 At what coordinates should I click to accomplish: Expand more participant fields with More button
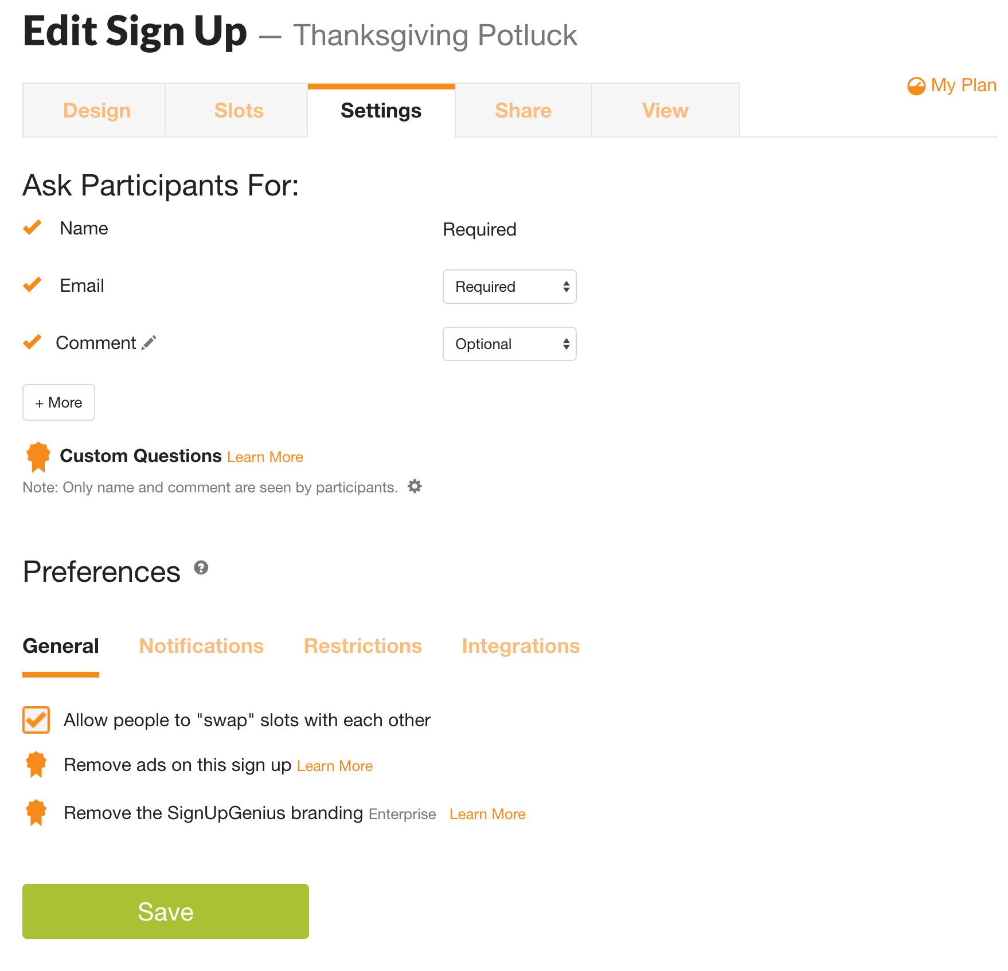pyautogui.click(x=58, y=402)
